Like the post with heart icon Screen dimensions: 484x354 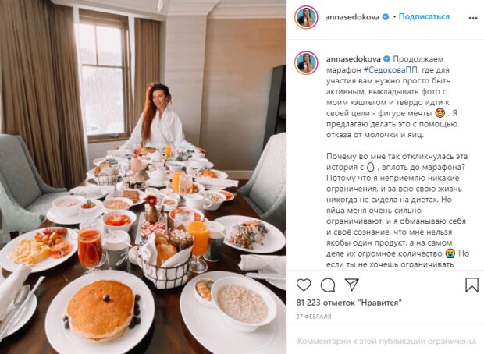tap(304, 285)
